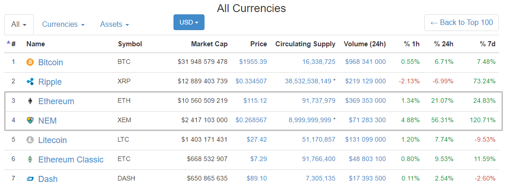
Task: Click the Dash logo icon
Action: tap(30, 179)
